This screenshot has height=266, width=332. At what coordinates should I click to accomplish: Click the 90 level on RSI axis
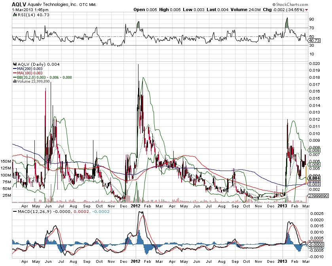(x=312, y=19)
